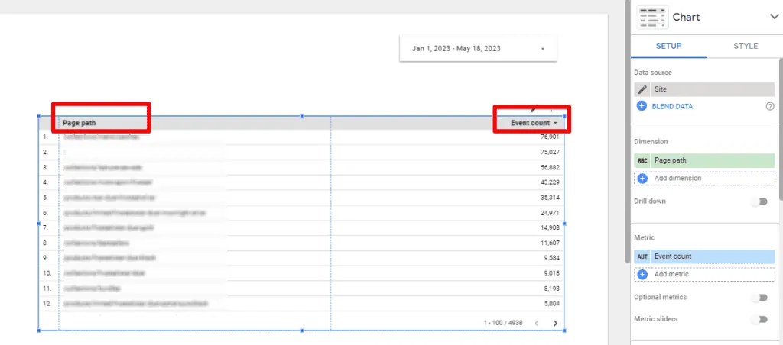This screenshot has width=783, height=345.
Task: Click the 35,314 event count cell
Action: (550, 198)
